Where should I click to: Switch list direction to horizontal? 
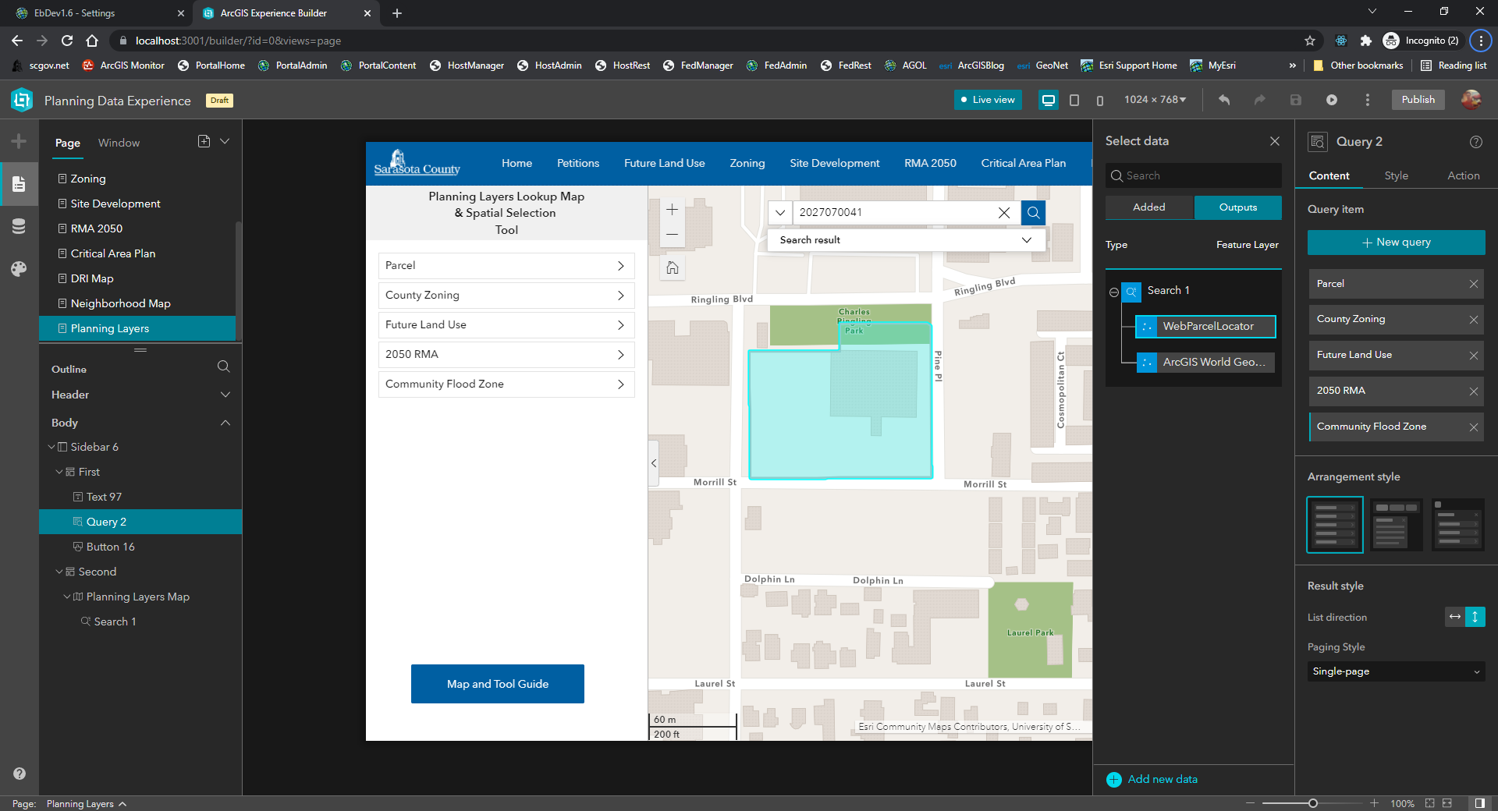[x=1454, y=617]
